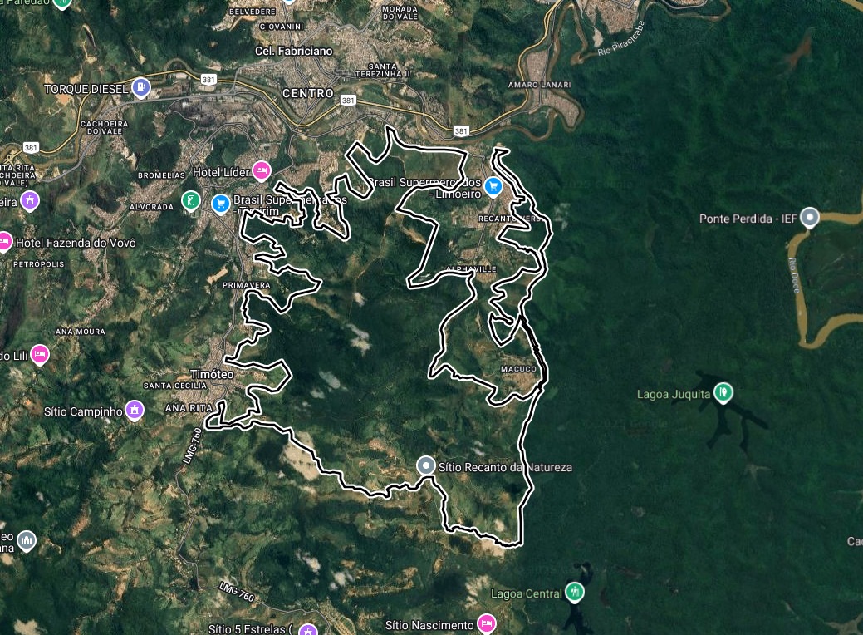Click the ALPHAVILLE neighborhood label
The width and height of the screenshot is (863, 635).
pyautogui.click(x=471, y=269)
